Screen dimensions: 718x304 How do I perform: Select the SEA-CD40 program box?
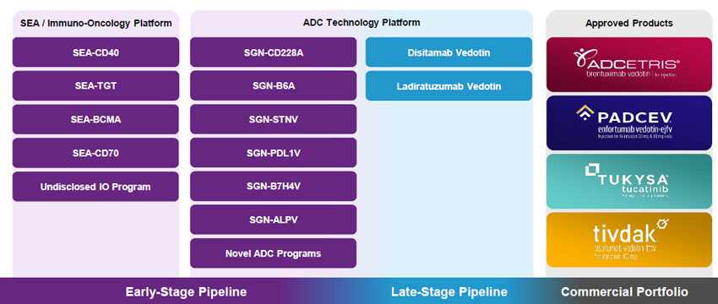[x=95, y=52]
